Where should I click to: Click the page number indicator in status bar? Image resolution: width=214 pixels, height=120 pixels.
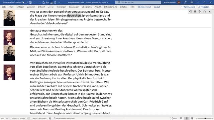coord(5,119)
